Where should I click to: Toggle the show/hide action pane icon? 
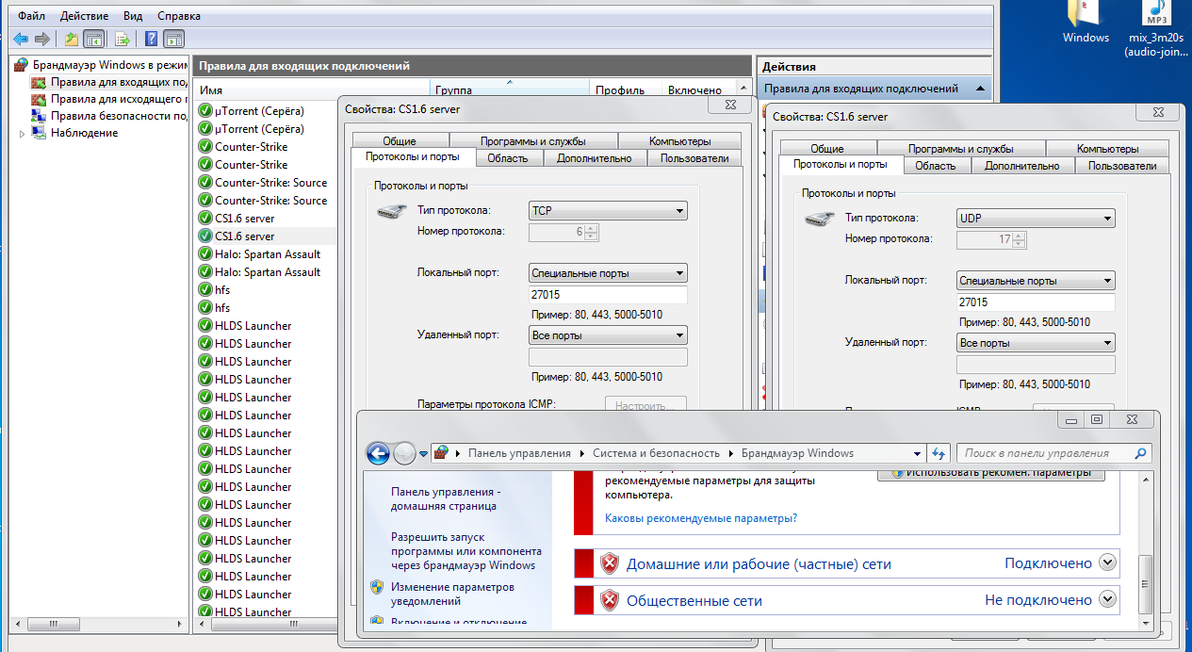click(172, 39)
